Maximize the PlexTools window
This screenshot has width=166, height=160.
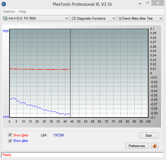148,3
